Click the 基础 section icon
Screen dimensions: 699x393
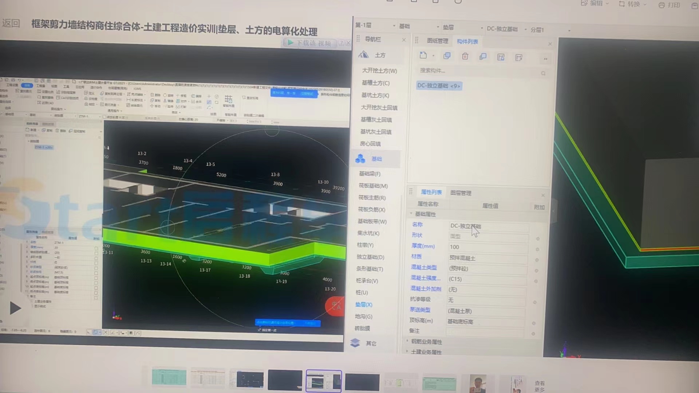[362, 159]
